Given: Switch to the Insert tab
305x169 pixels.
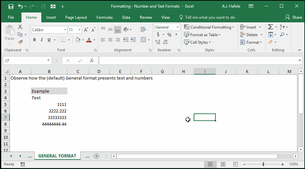Looking at the screenshot, I should coord(51,17).
